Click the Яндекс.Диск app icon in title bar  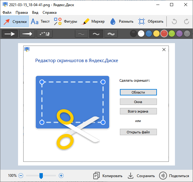[x=5, y=5]
